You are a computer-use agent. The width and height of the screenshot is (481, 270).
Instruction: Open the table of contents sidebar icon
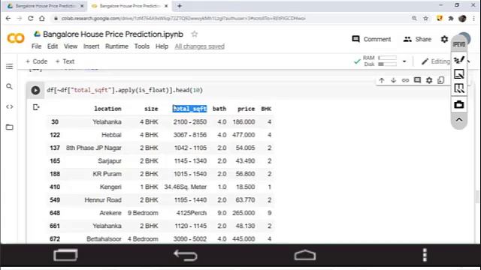coord(10,67)
